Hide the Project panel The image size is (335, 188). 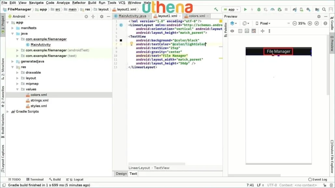tap(108, 17)
